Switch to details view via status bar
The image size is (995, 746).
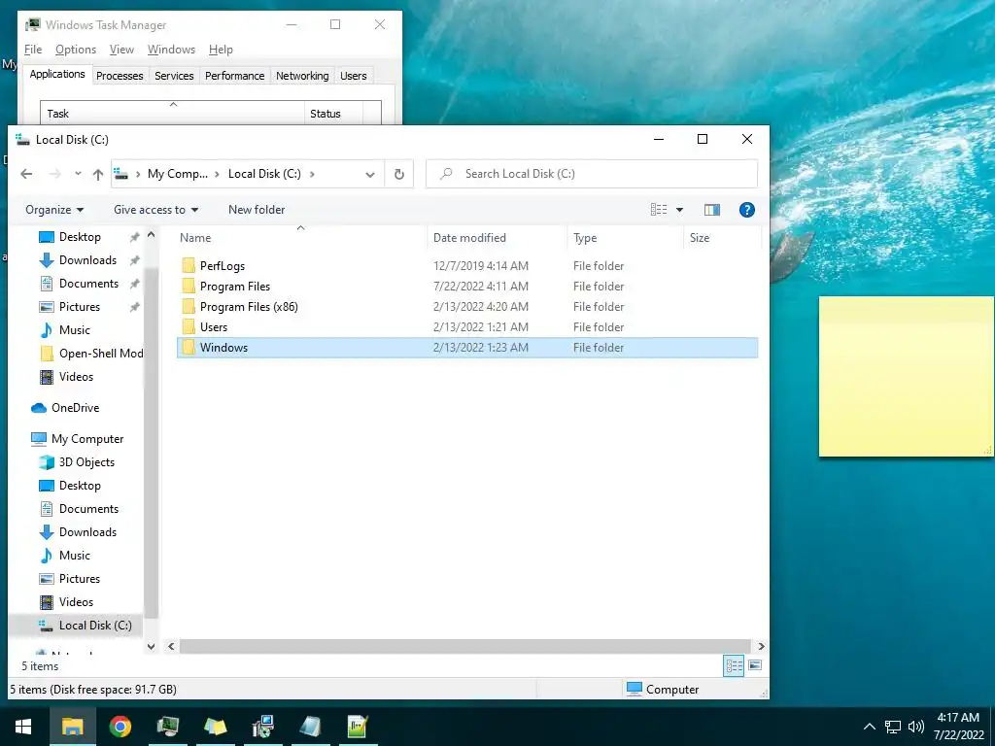tap(735, 665)
